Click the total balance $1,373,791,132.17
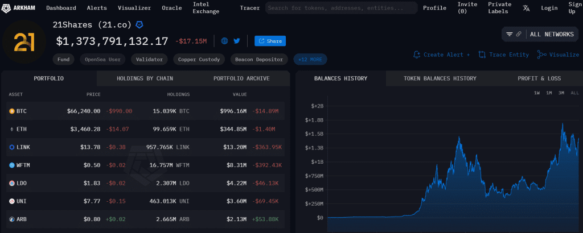This screenshot has height=233, width=583. click(112, 41)
